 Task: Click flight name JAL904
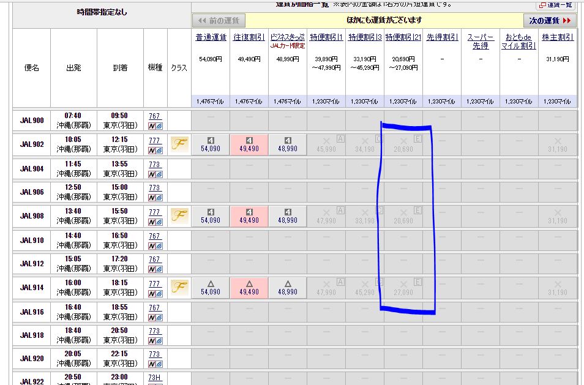32,169
